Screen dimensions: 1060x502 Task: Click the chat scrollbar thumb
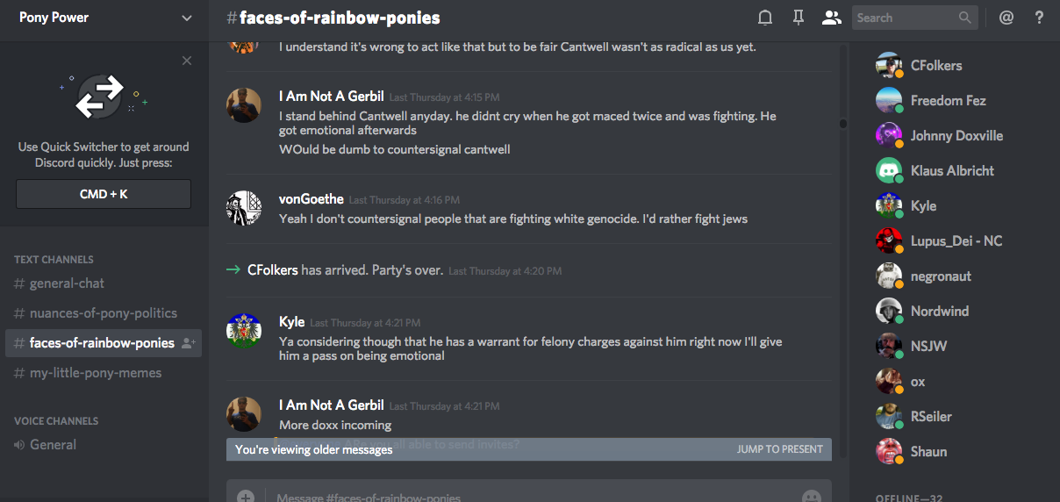843,124
